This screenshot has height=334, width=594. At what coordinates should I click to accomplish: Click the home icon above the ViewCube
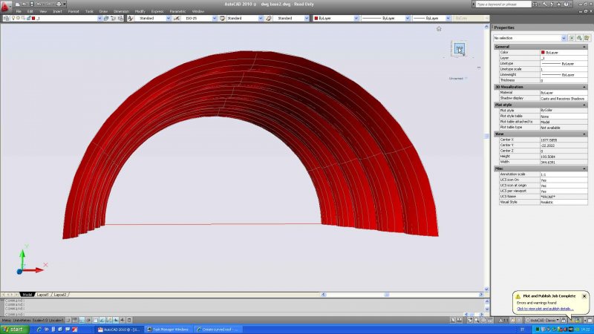click(x=439, y=29)
